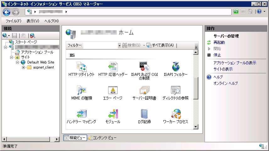
Task: Open the エラー ページ feature
Action: [x=113, y=93]
